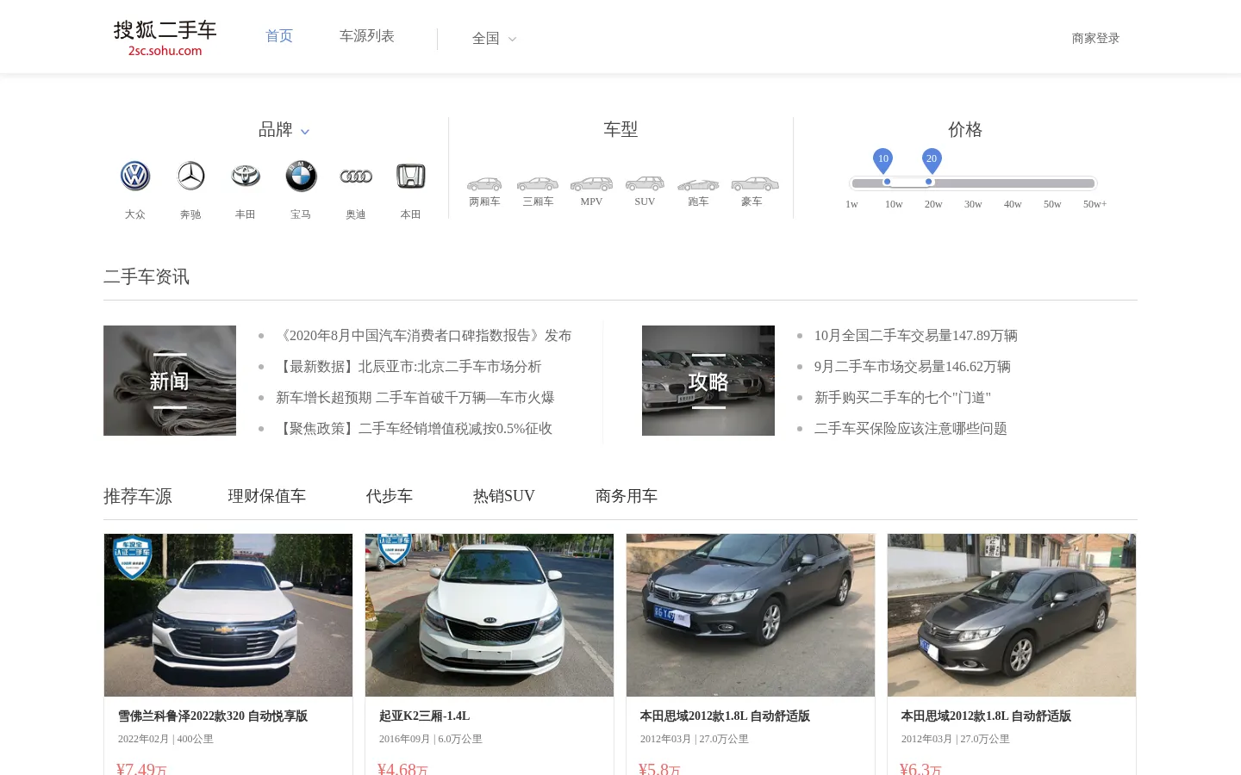Choose the Honda (本田) brand logo

pos(411,176)
